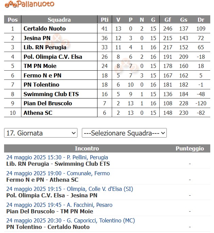Viewport: 214px width, 233px height.
Task: Select match Pol. Olimpia C.V. Elsa - Jesina PN
Action: (52, 195)
